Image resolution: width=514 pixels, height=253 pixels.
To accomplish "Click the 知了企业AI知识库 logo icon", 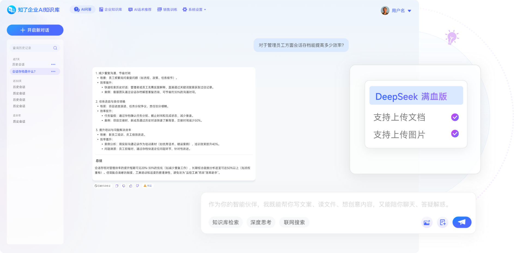I will pyautogui.click(x=11, y=10).
